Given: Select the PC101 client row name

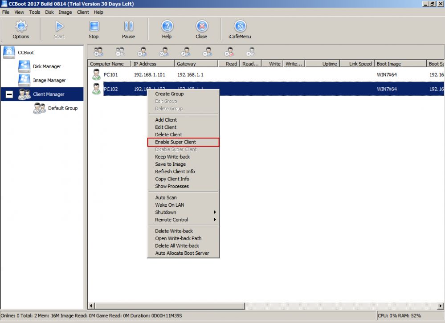Looking at the screenshot, I should click(x=110, y=75).
